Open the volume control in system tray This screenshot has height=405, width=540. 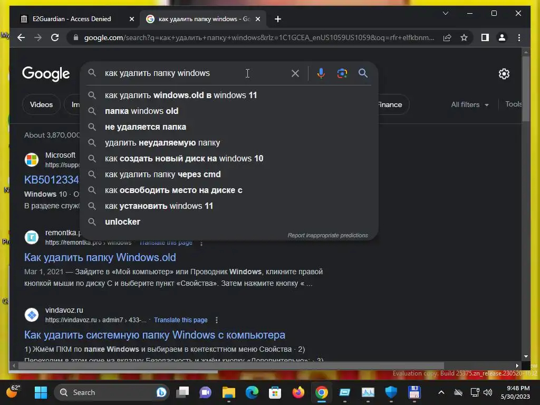pyautogui.click(x=488, y=392)
